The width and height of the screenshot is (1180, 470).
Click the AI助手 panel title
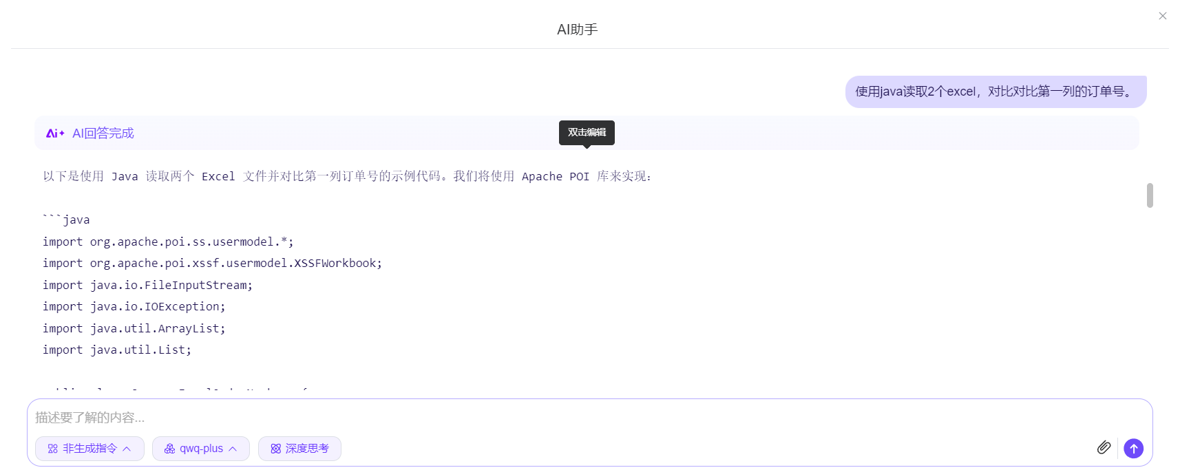click(x=577, y=30)
